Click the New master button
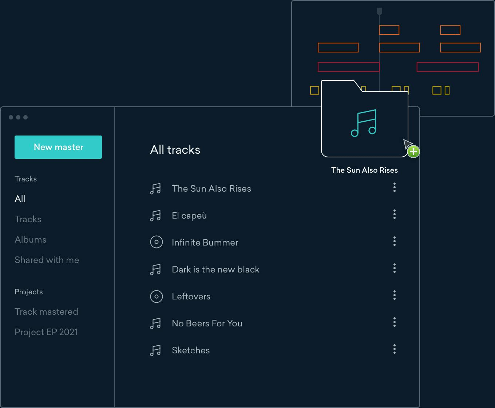This screenshot has height=408, width=495. pos(58,147)
